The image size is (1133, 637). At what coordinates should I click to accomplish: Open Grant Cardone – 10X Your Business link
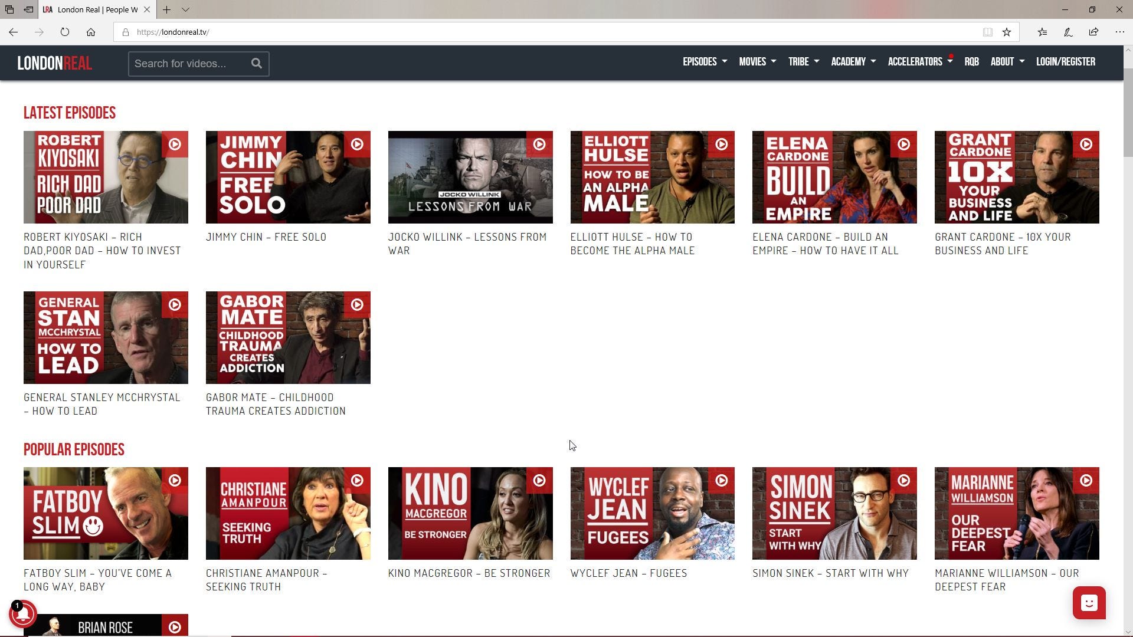click(x=1003, y=244)
